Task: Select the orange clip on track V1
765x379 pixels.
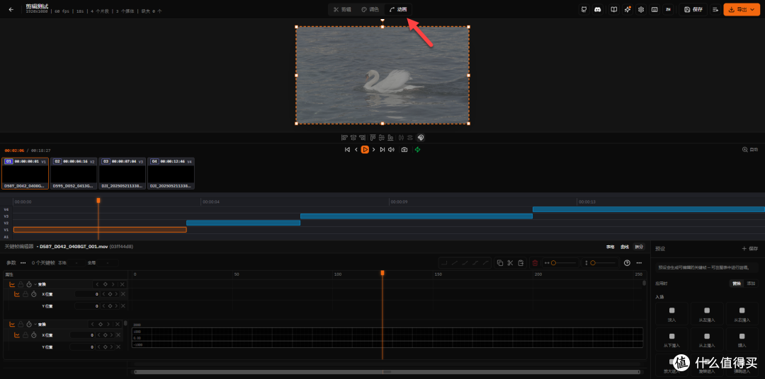Action: [x=100, y=229]
